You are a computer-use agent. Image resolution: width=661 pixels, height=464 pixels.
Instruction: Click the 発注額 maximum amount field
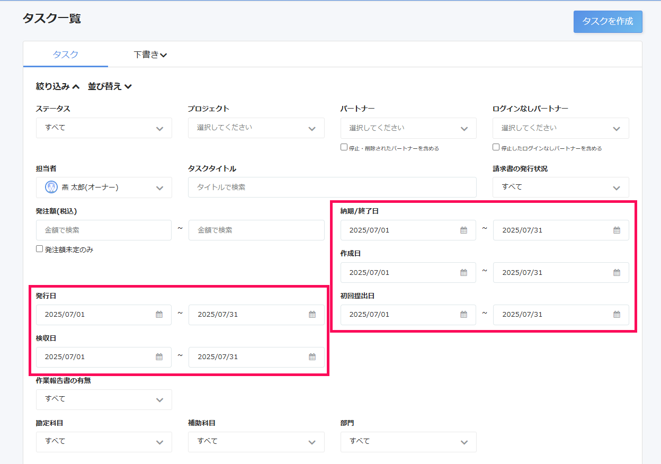pyautogui.click(x=256, y=230)
